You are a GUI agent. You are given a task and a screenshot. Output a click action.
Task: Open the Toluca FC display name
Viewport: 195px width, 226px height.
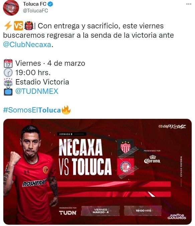point(35,4)
